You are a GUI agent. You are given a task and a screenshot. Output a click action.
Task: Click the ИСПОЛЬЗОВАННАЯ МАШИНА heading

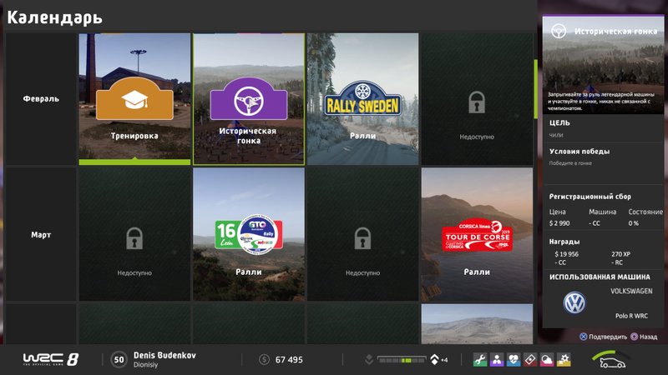(x=600, y=277)
